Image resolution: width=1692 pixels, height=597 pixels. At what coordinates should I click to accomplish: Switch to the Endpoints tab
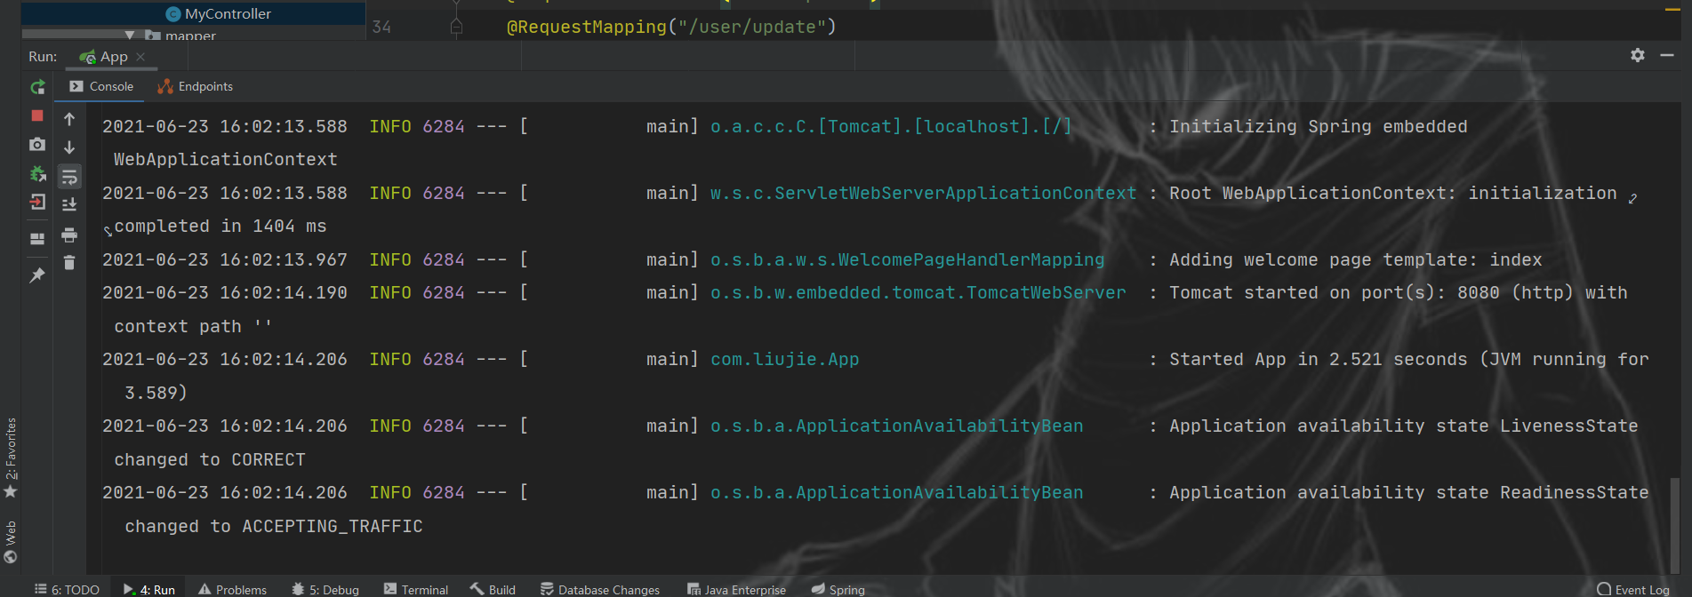(x=195, y=86)
